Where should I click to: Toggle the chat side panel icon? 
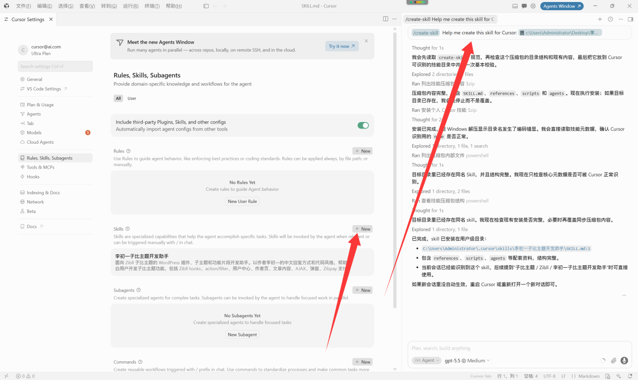tap(631, 19)
